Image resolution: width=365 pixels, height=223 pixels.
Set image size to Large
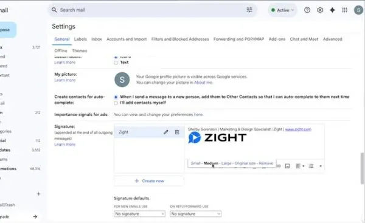[x=226, y=163]
